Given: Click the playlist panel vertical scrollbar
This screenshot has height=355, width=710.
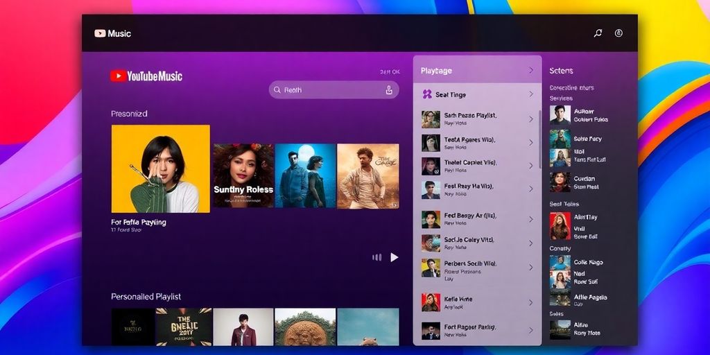Looking at the screenshot, I should coord(541,139).
